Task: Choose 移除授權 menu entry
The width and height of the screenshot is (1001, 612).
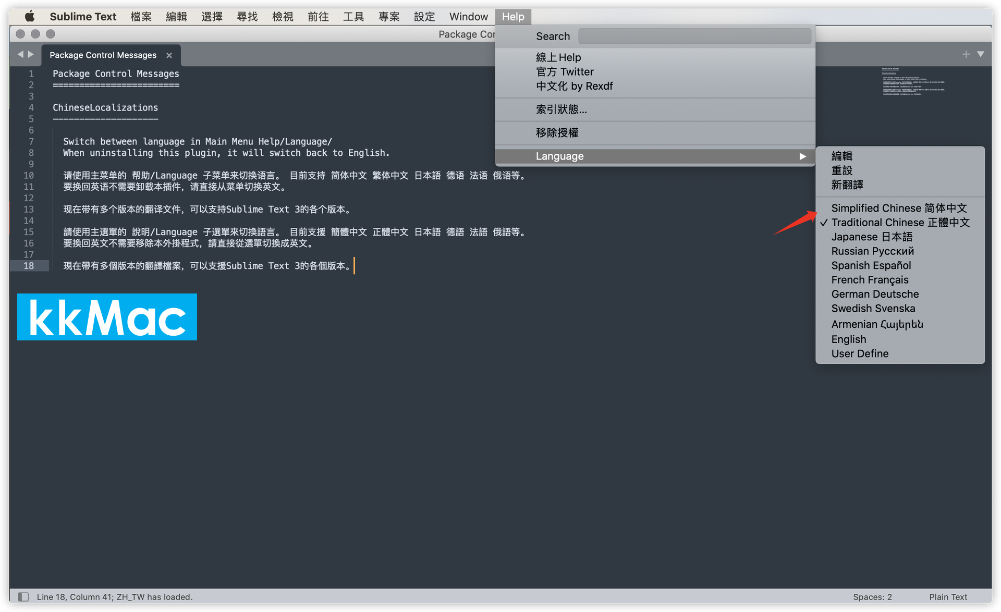Action: point(655,132)
